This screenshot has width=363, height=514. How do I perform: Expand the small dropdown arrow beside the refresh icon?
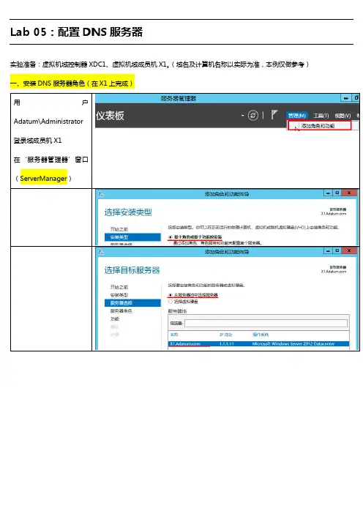242,116
